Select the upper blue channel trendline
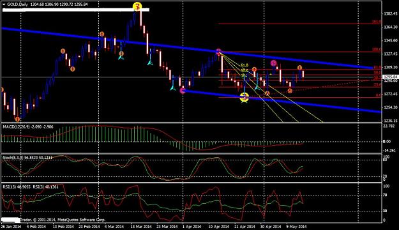 point(187,48)
